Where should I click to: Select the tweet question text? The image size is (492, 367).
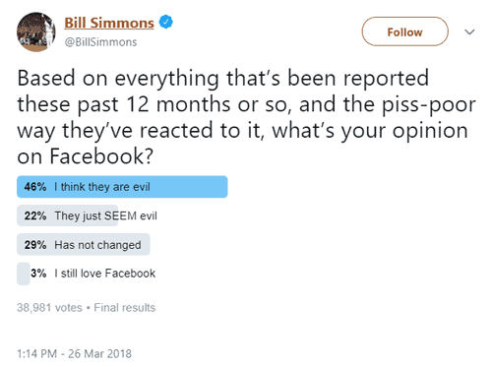click(x=246, y=117)
